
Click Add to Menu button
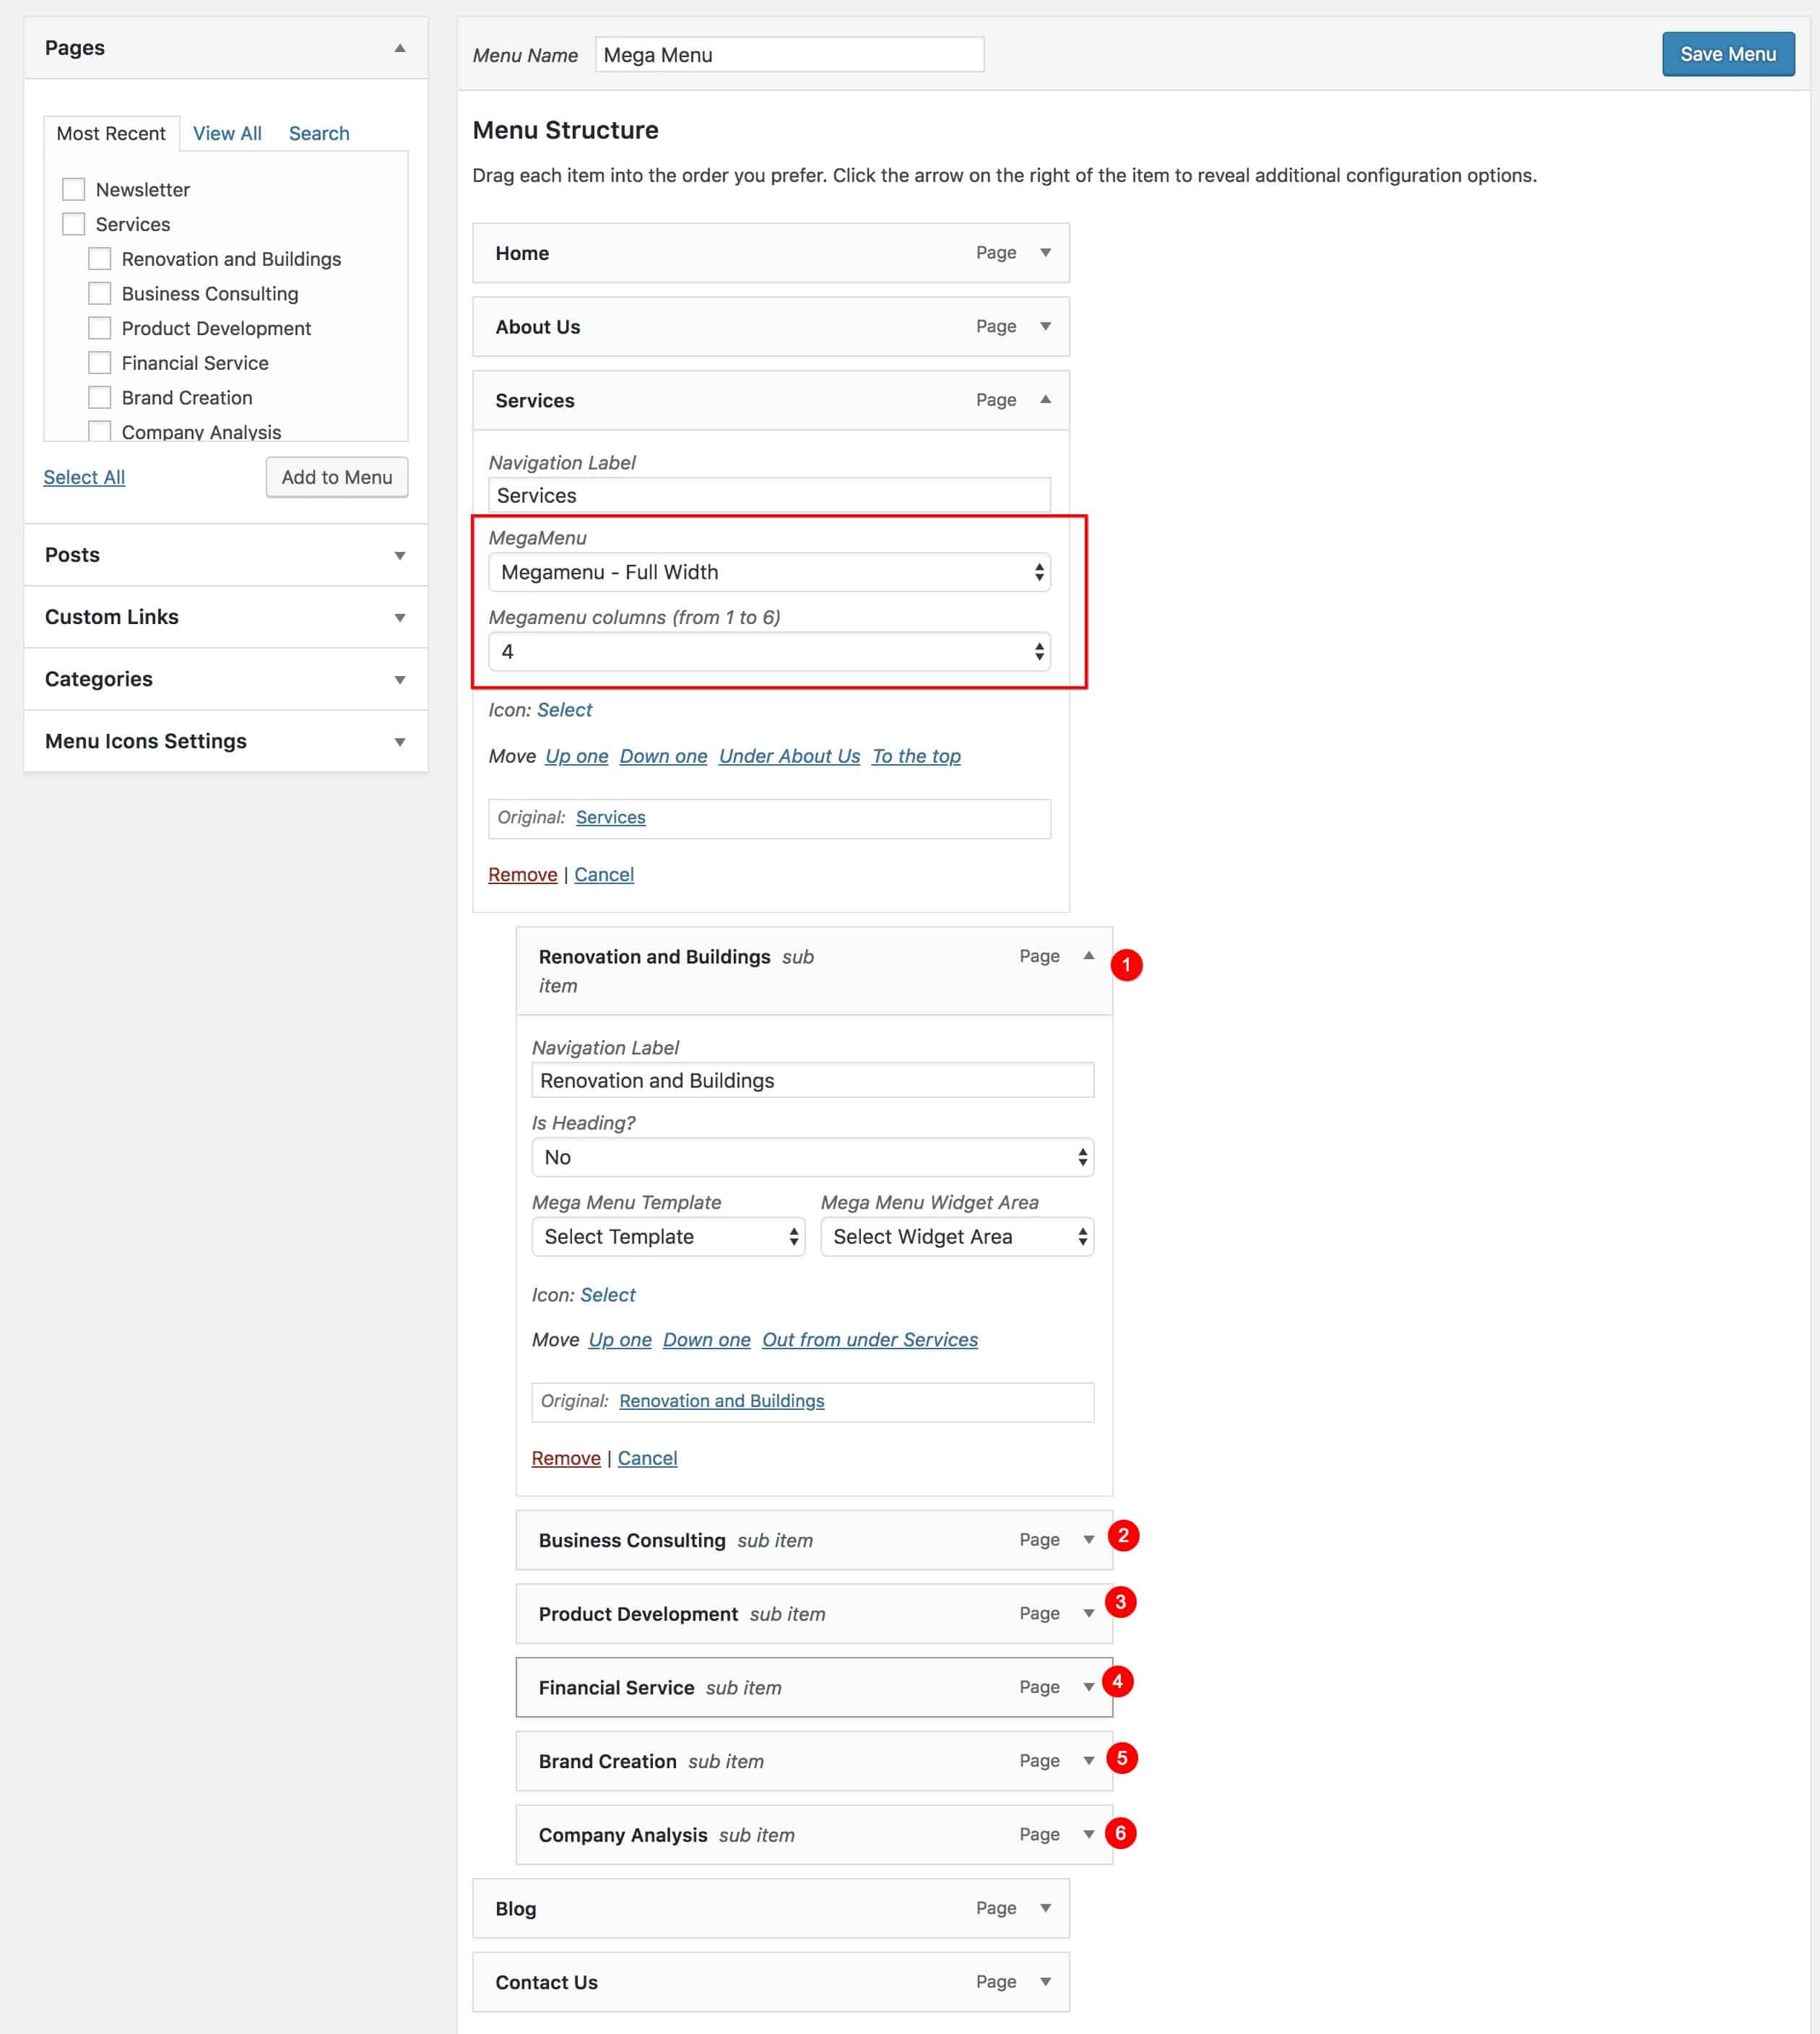337,477
